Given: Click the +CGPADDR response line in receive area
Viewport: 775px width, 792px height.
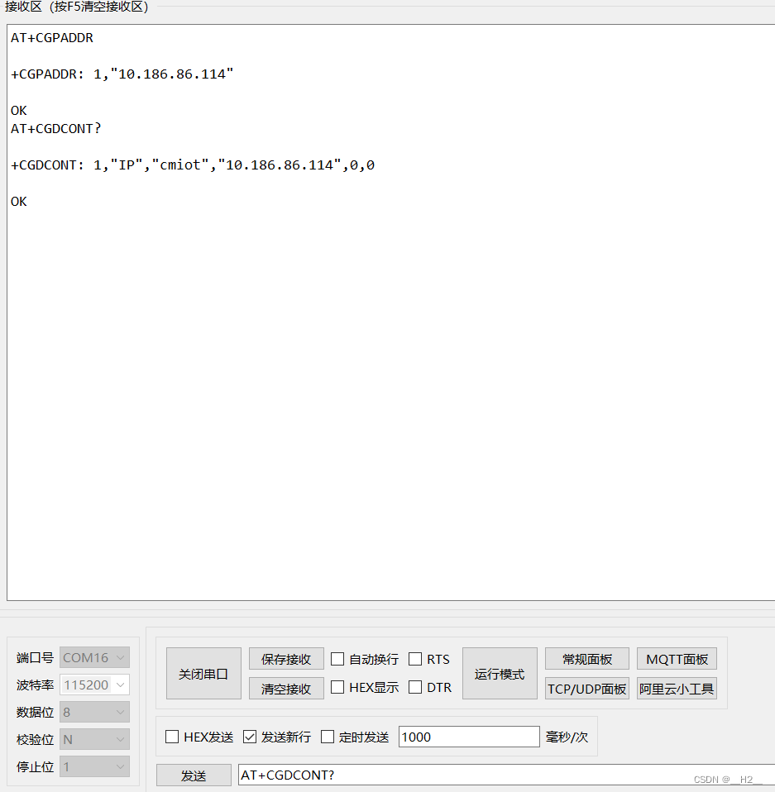Looking at the screenshot, I should (122, 74).
